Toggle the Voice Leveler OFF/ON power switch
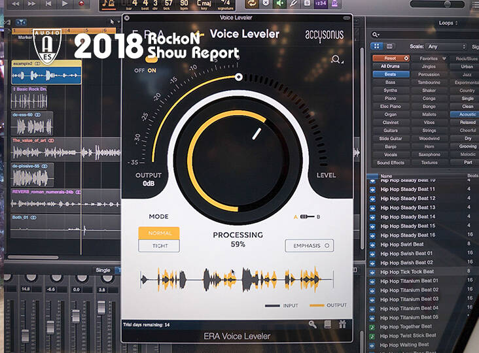Image resolution: width=479 pixels, height=353 pixels. 151,59
